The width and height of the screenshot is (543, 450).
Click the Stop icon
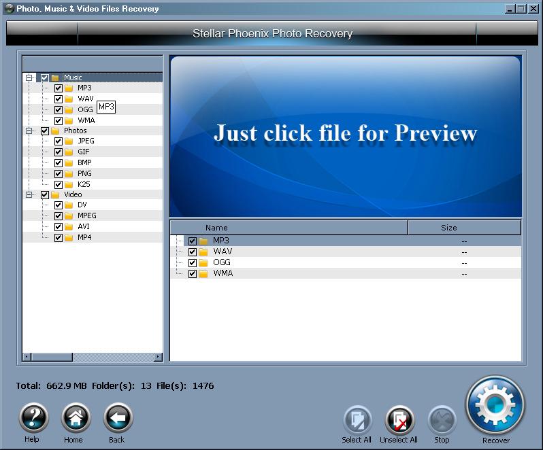click(442, 420)
